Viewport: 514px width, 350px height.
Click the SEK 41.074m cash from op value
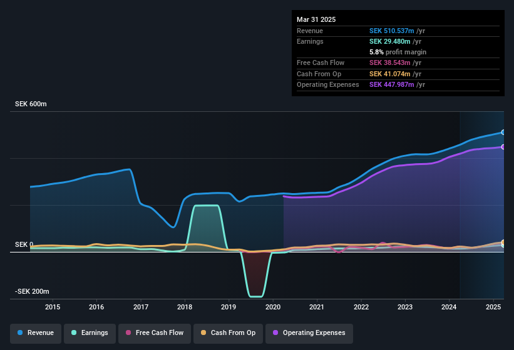coord(390,74)
